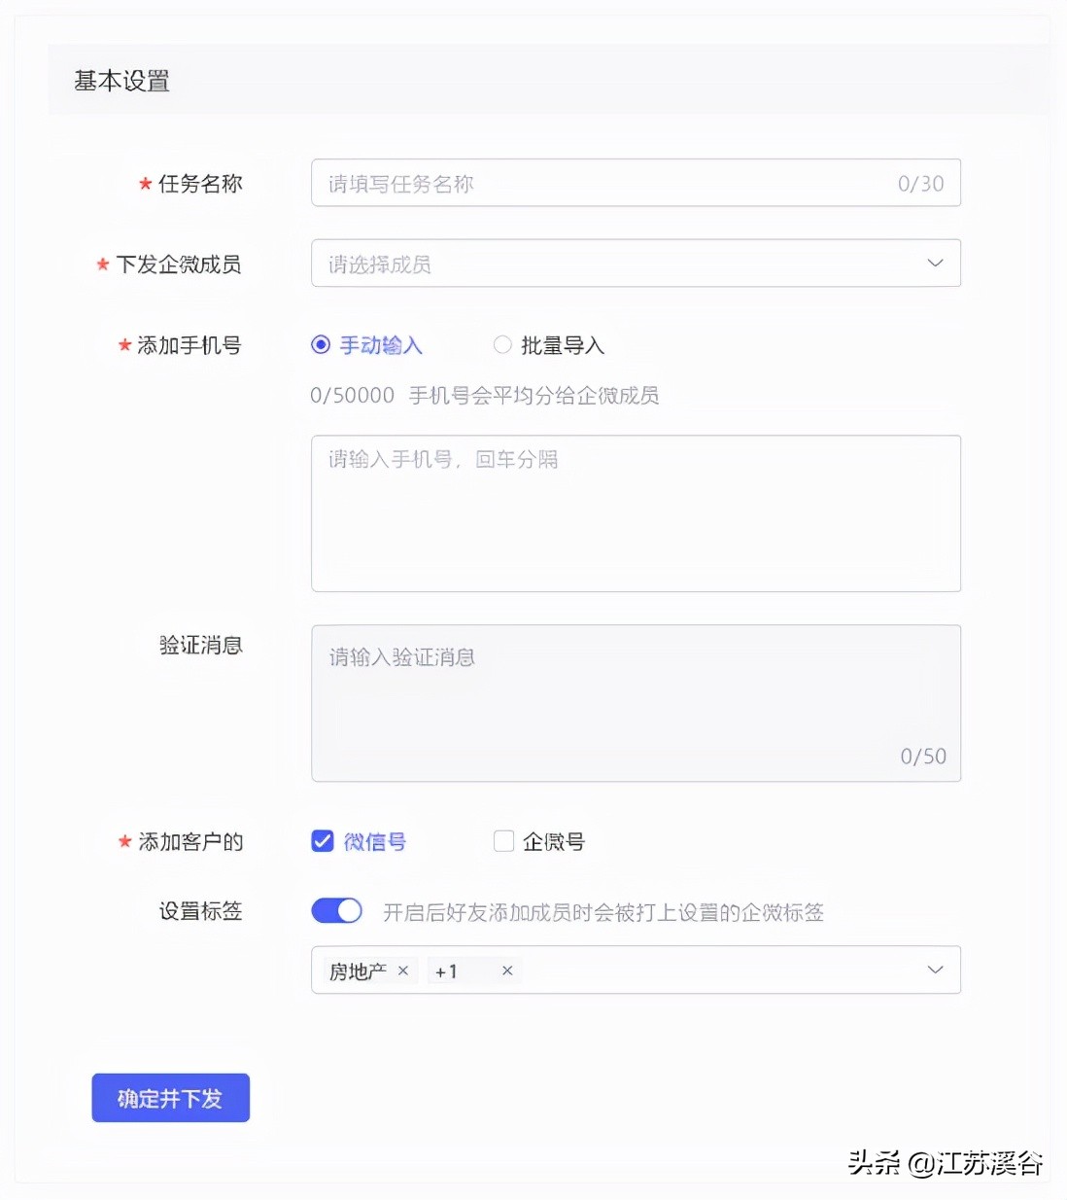Click the phone number entry textarea

[x=636, y=512]
